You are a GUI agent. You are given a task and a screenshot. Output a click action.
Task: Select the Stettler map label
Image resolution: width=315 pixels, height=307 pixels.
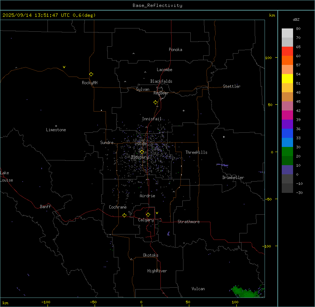232,86
